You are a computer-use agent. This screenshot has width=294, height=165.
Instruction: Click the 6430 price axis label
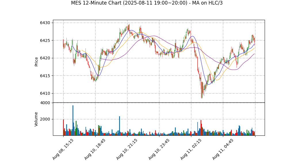45,23
